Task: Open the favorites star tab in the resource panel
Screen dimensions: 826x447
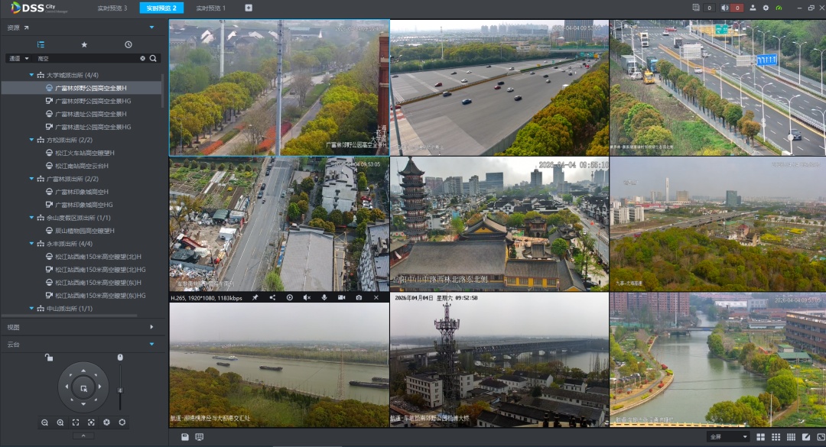Action: pyautogui.click(x=84, y=45)
